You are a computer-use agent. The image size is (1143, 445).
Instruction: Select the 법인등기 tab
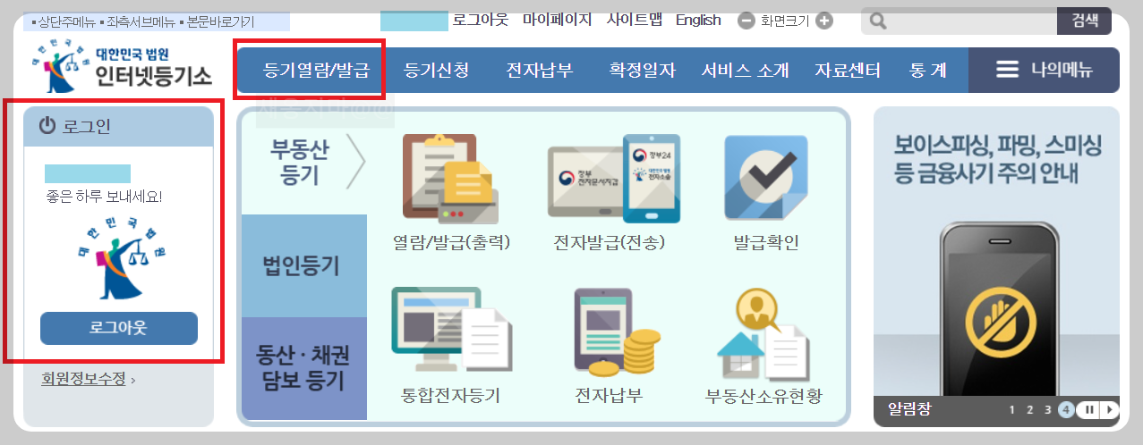point(304,265)
